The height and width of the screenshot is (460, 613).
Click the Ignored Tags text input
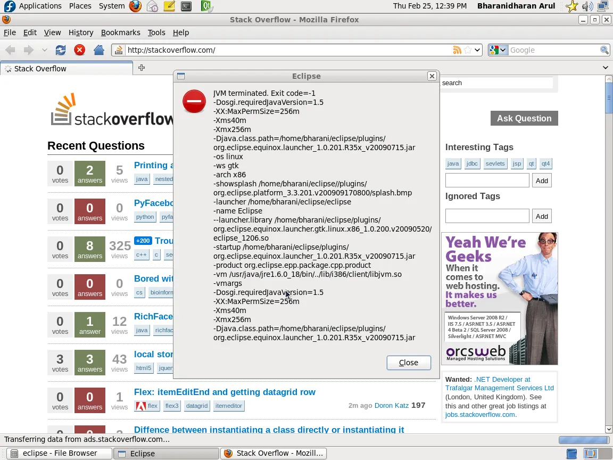point(487,216)
